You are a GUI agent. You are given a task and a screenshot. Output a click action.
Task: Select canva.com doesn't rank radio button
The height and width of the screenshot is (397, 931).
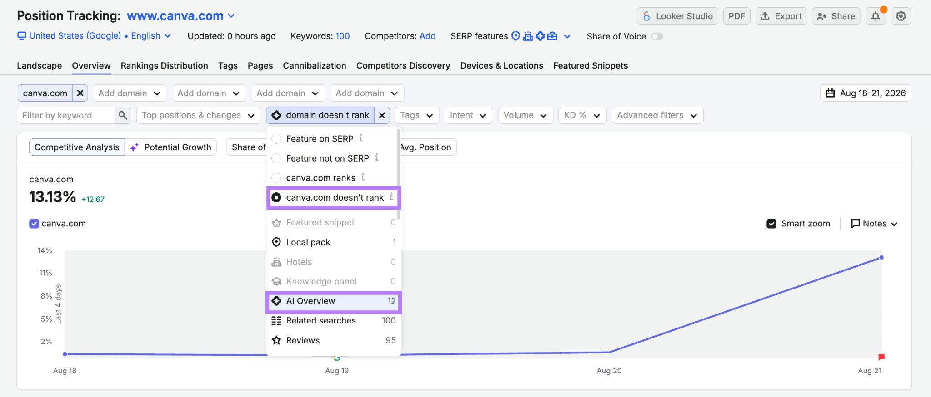tap(276, 197)
